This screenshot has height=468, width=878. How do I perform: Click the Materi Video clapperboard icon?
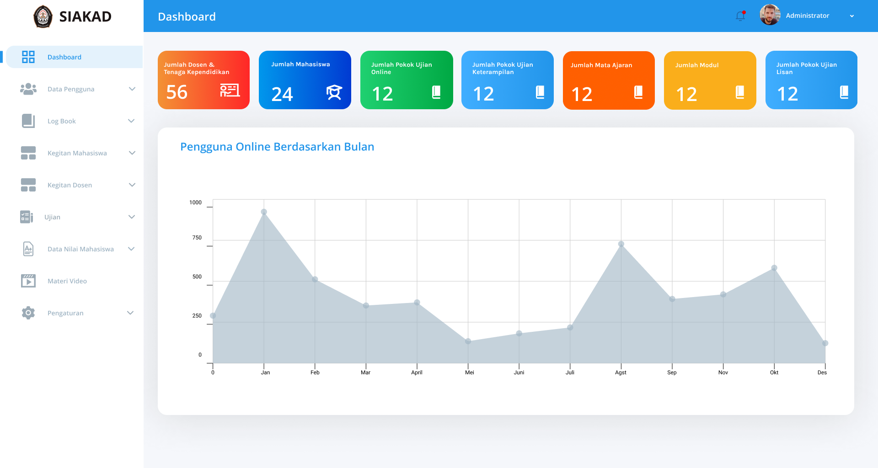(x=28, y=281)
